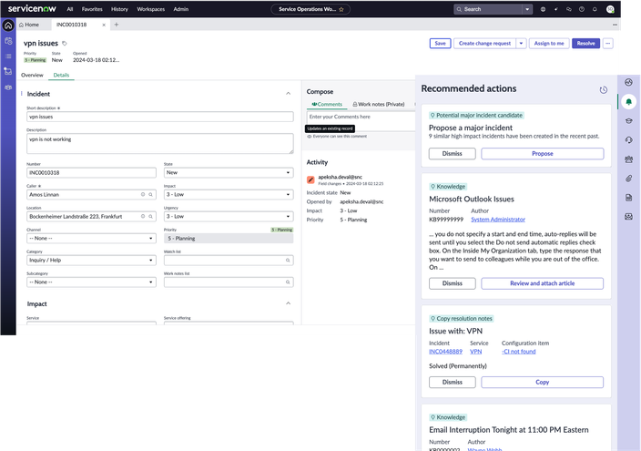
Task: Open the user profile avatar
Action: coord(610,9)
